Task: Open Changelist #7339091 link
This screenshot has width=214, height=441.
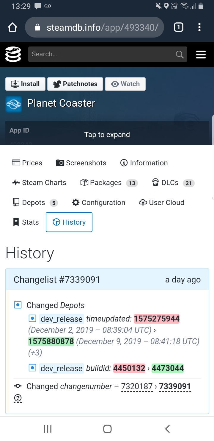Action: click(57, 280)
